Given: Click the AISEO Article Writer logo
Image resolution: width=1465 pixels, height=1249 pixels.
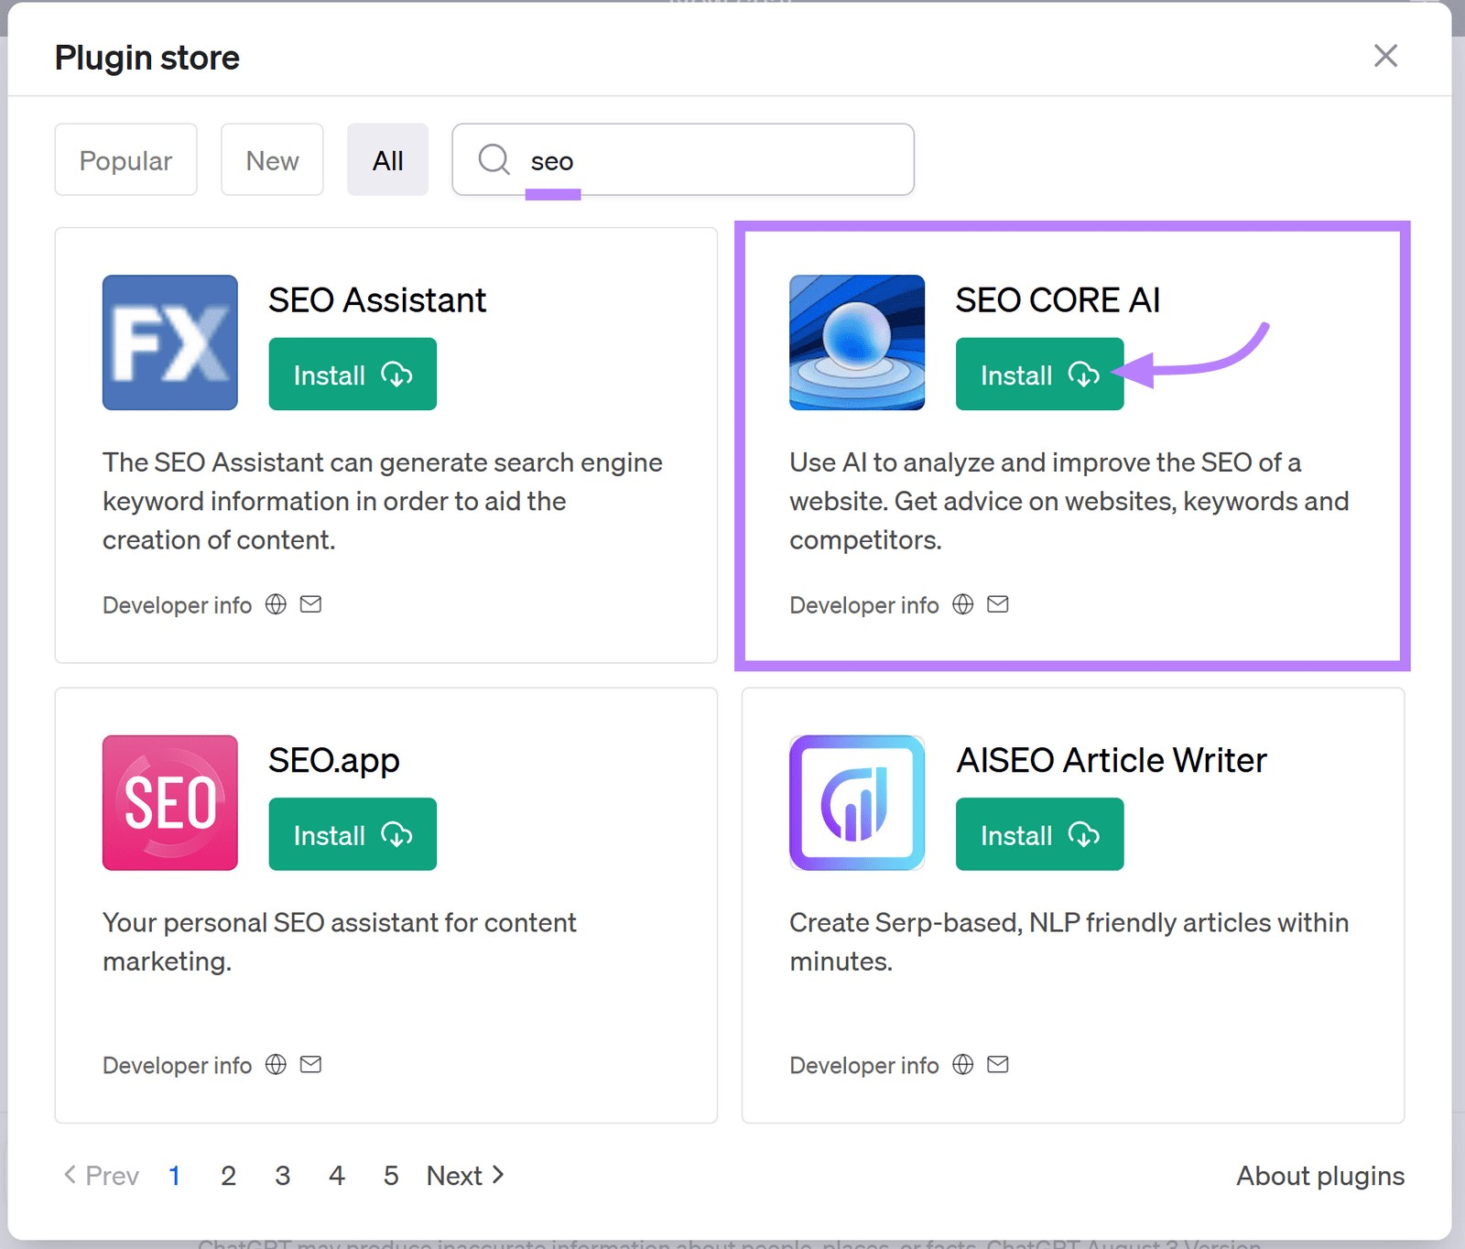Looking at the screenshot, I should (x=857, y=801).
